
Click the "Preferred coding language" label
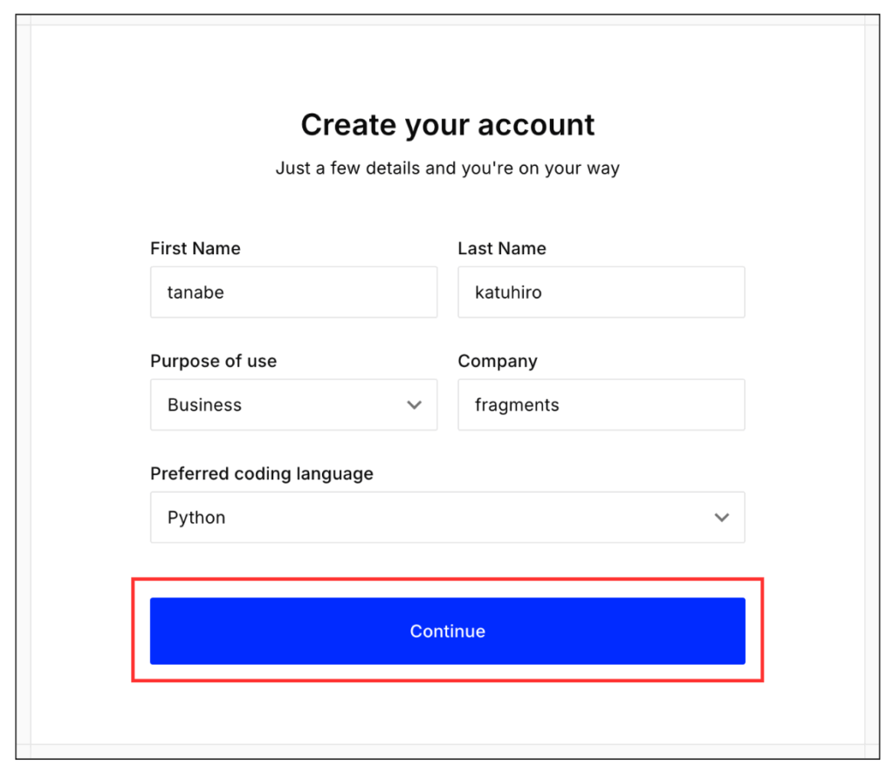tap(261, 474)
